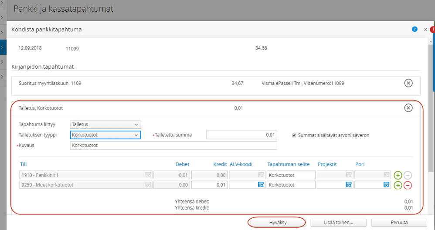Toggle Summat sisältävät arvonlisäveron checkbox

click(295, 135)
